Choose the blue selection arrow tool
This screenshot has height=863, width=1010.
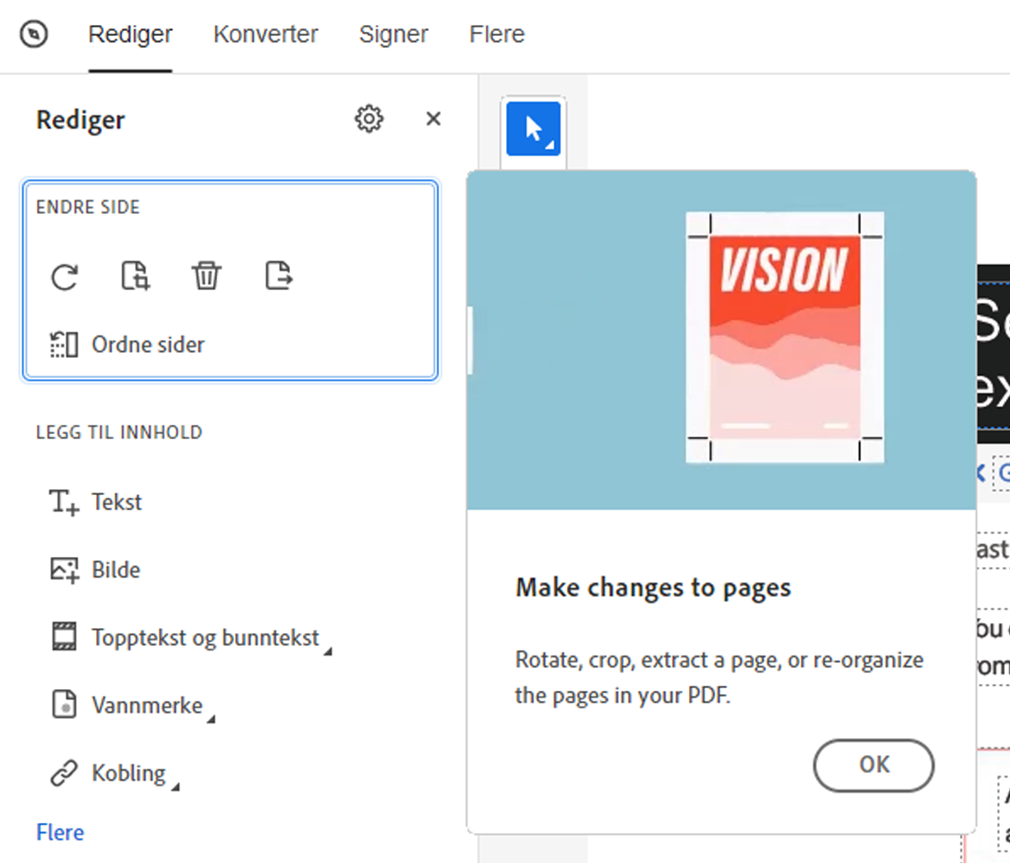pos(533,129)
